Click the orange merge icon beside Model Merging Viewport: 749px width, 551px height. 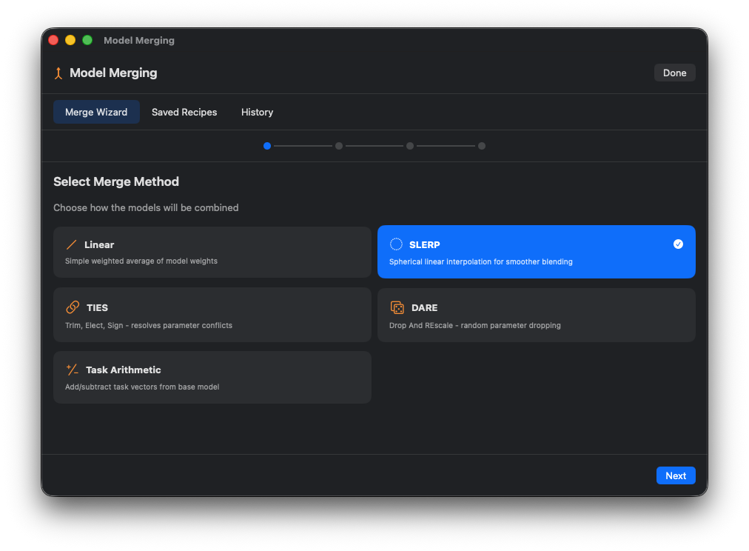tap(58, 73)
